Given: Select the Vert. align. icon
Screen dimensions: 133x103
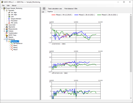Looking at the screenshot, I should [9, 15].
